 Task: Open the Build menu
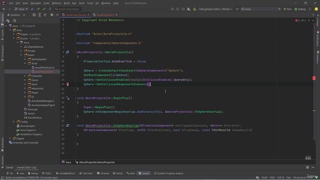tap(66, 3)
